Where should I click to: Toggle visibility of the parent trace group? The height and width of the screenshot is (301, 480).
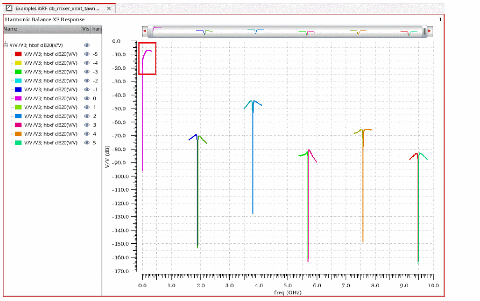[x=87, y=45]
